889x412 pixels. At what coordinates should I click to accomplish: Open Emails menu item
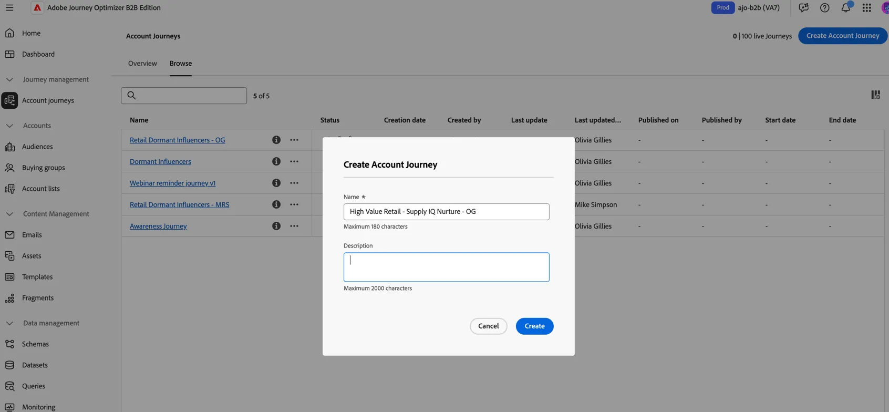click(32, 235)
